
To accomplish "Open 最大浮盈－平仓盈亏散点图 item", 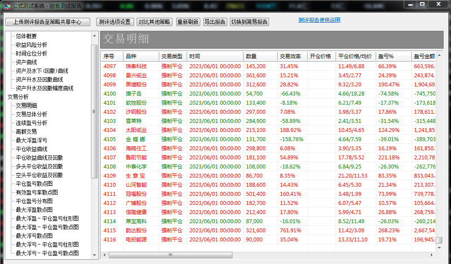I will coord(47,227).
